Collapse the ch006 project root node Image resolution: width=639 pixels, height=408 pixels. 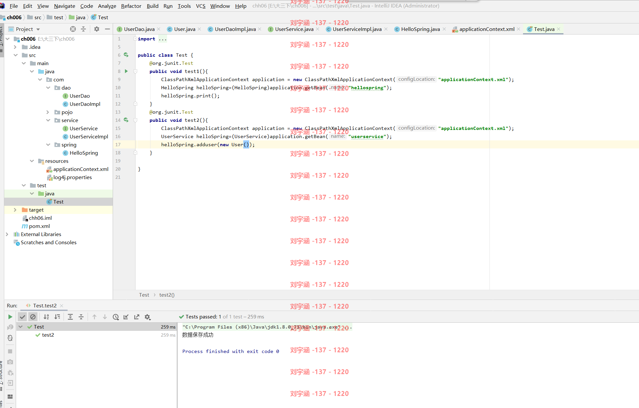tap(7, 39)
